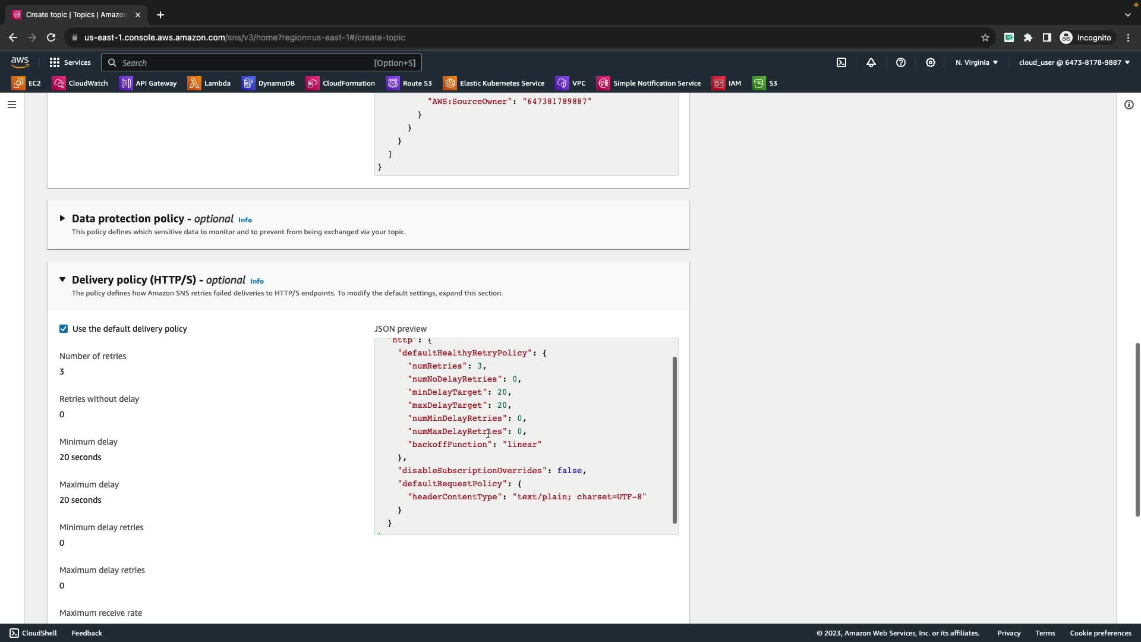The width and height of the screenshot is (1141, 642).
Task: Toggle the side navigation hamburger menu
Action: coord(12,105)
